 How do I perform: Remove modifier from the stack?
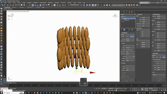click(x=129, y=30)
